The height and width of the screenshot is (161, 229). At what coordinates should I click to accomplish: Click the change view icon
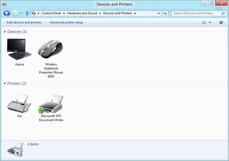point(204,22)
